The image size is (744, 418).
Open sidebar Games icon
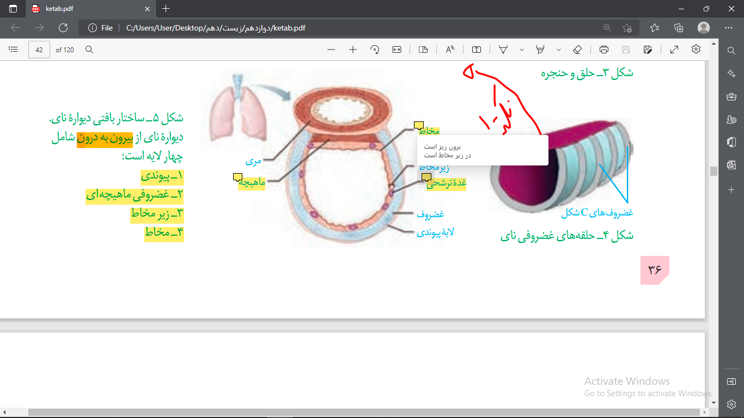tap(731, 120)
